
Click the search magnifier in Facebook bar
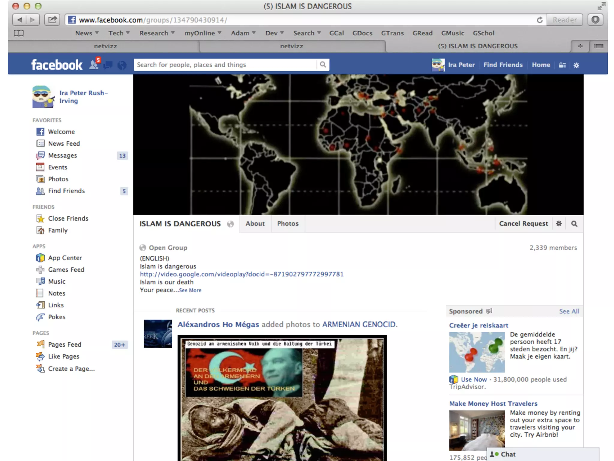click(323, 65)
